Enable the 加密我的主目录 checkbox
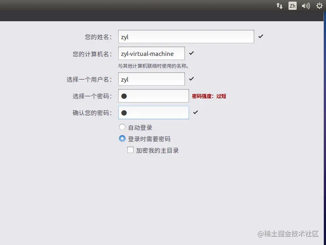This screenshot has height=245, width=326. pyautogui.click(x=130, y=150)
